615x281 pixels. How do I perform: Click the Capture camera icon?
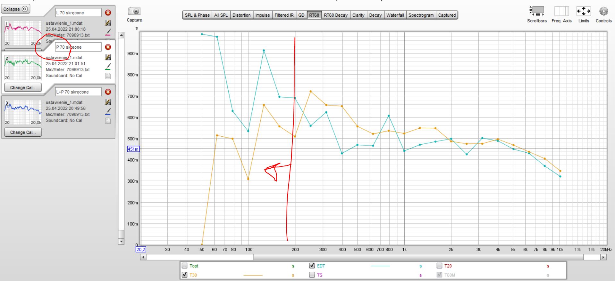[134, 11]
